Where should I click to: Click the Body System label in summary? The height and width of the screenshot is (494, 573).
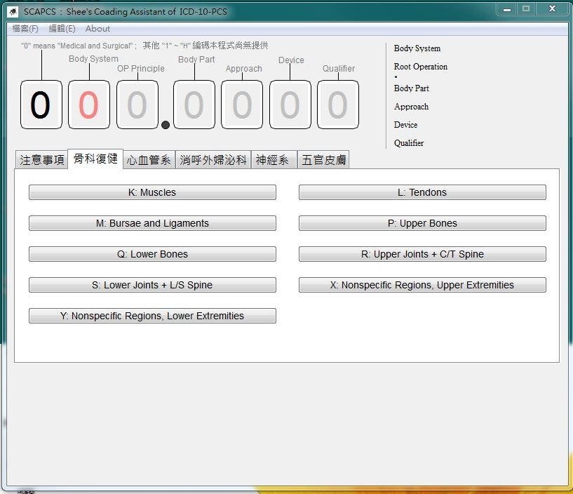[x=417, y=48]
